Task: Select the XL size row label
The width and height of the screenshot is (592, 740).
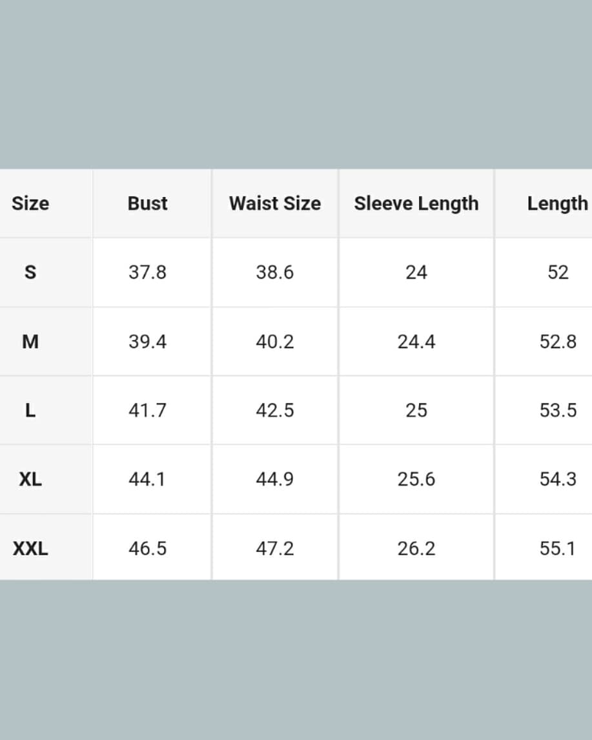Action: 30,480
